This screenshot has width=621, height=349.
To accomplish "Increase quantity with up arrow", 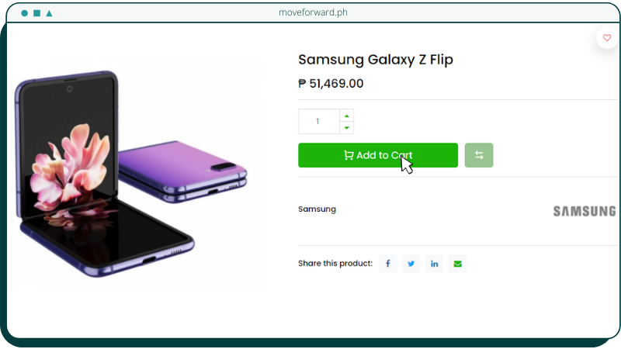I will pyautogui.click(x=347, y=116).
